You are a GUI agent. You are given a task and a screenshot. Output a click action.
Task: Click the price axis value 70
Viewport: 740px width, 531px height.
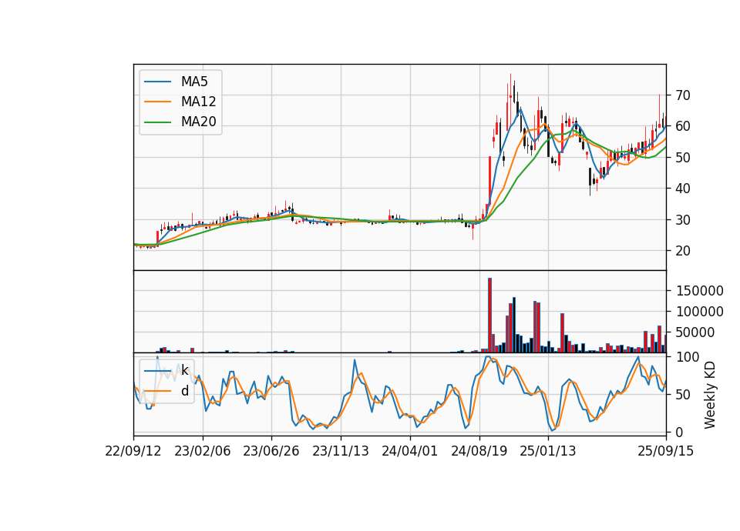click(x=683, y=95)
